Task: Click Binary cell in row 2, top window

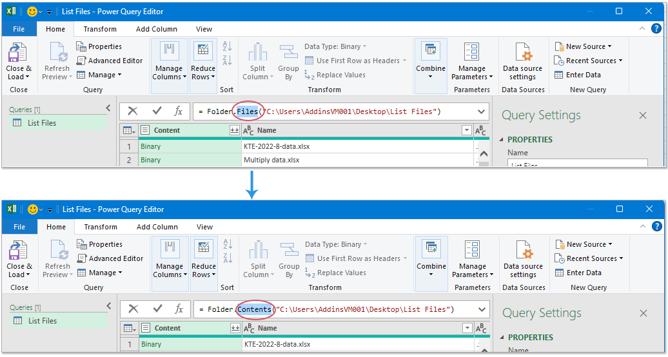Action: (190, 160)
